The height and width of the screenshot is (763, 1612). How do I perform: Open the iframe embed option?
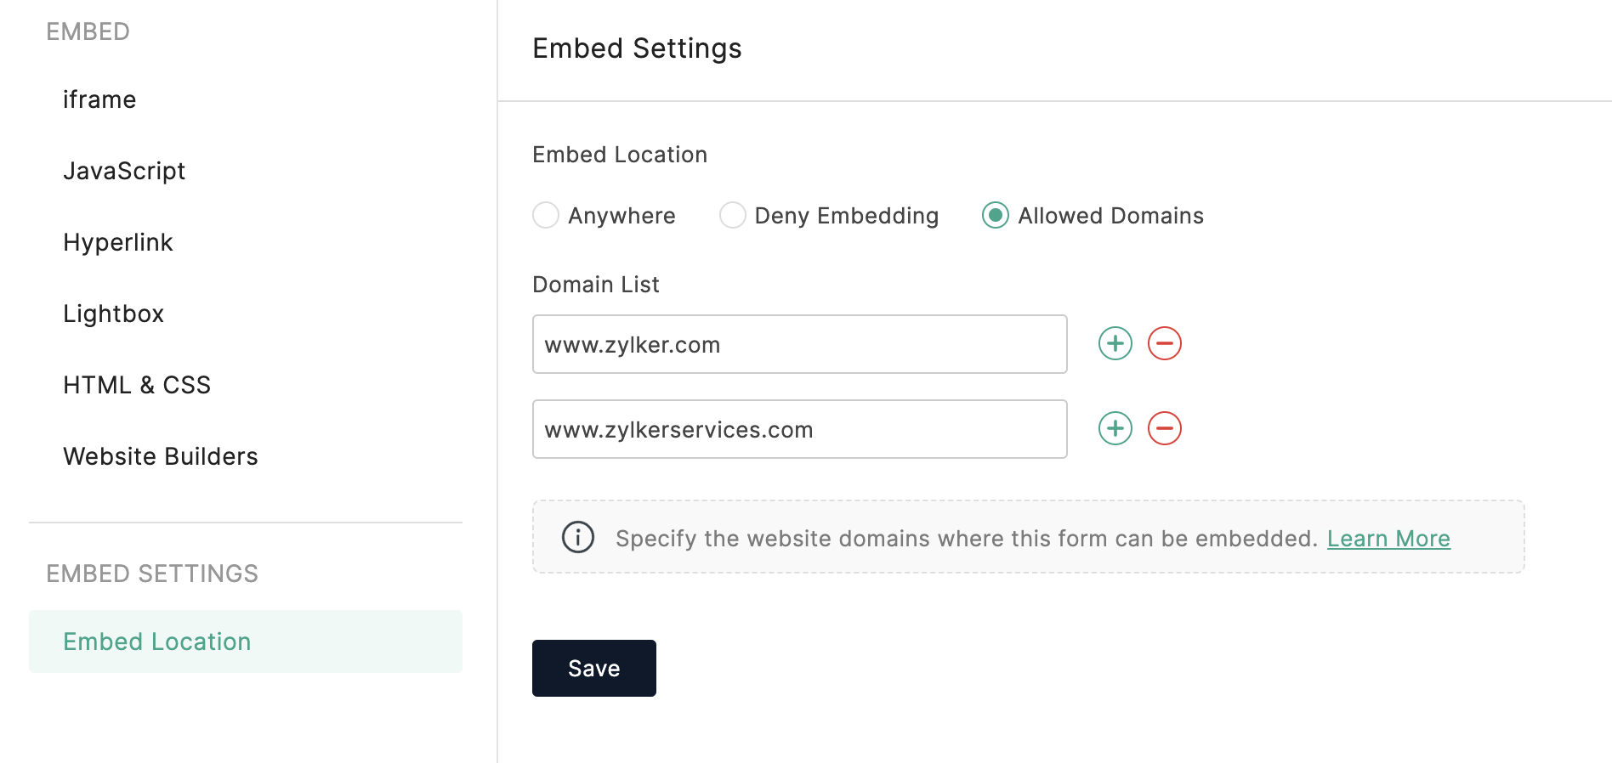tap(99, 100)
